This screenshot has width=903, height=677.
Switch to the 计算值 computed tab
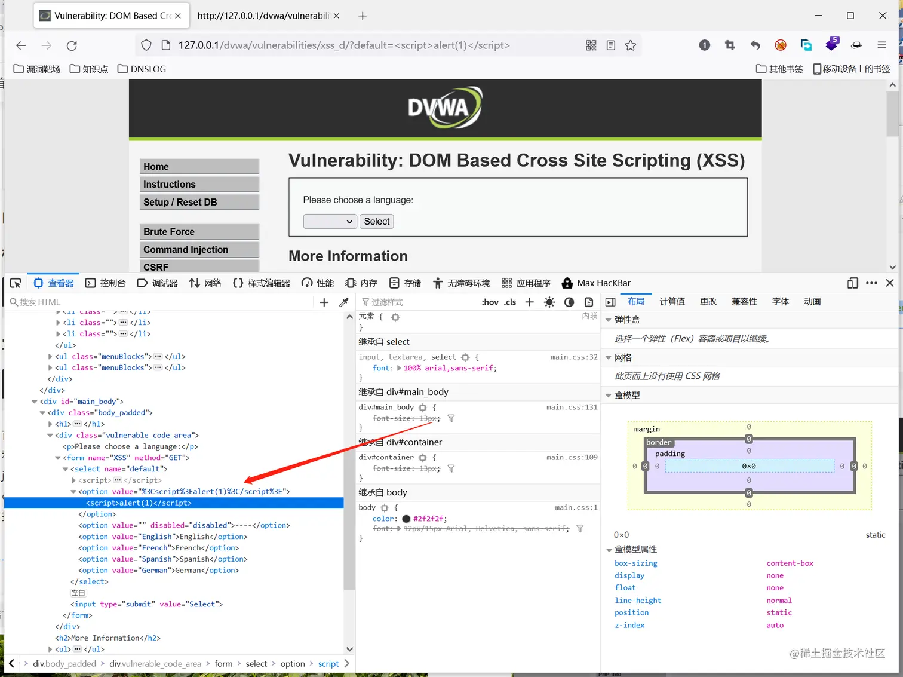[x=672, y=302]
